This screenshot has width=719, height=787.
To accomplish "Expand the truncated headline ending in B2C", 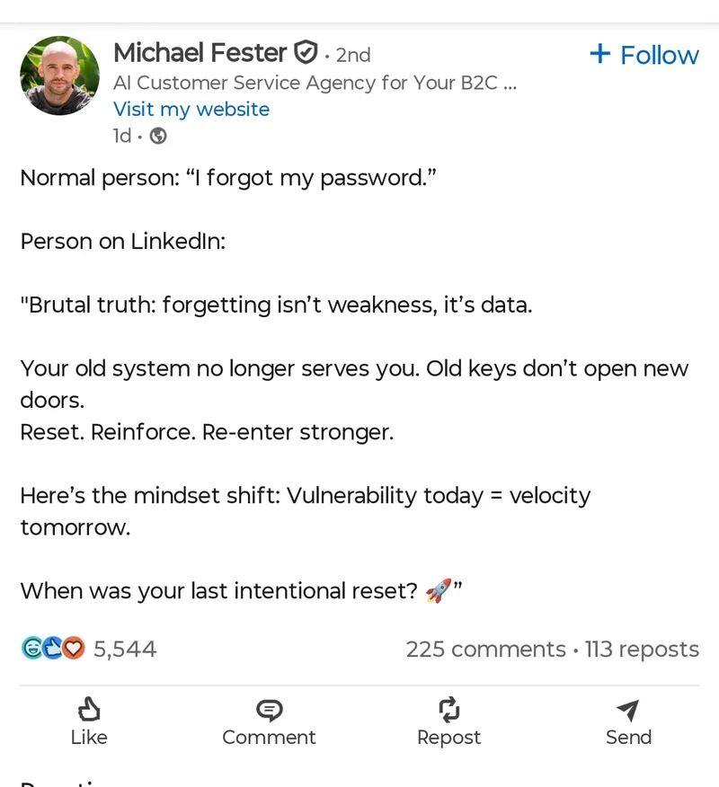I will point(315,83).
